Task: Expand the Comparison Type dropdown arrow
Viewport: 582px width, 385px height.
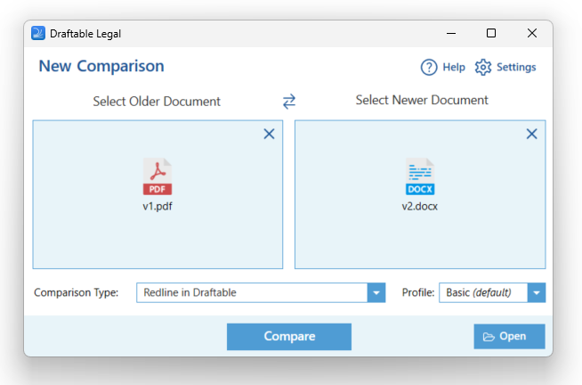Action: coord(376,292)
